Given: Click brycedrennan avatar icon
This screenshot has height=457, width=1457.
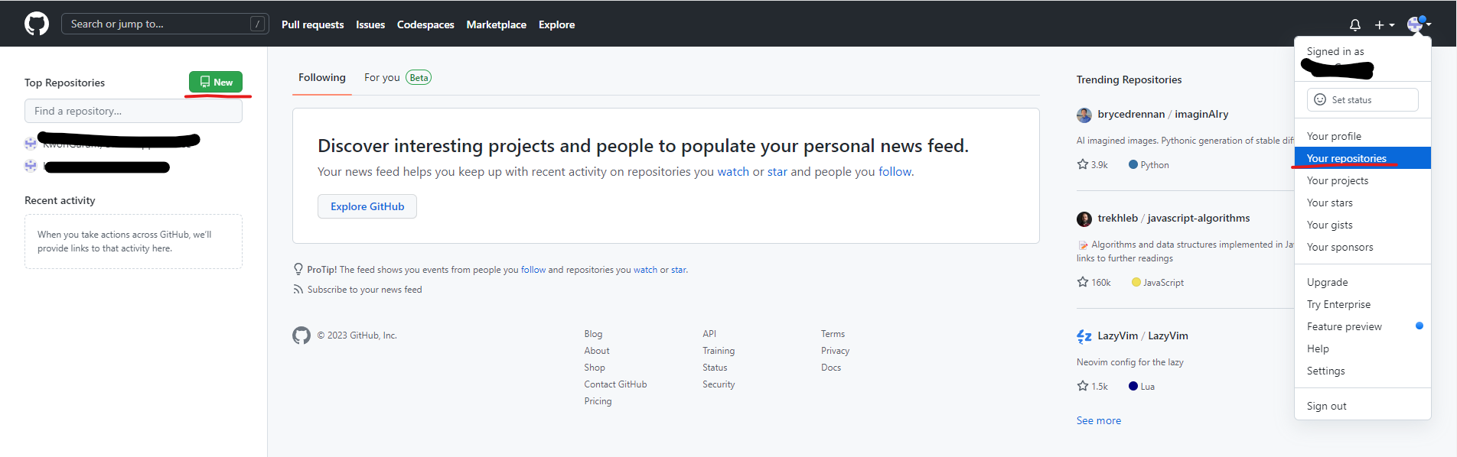Looking at the screenshot, I should [1084, 115].
